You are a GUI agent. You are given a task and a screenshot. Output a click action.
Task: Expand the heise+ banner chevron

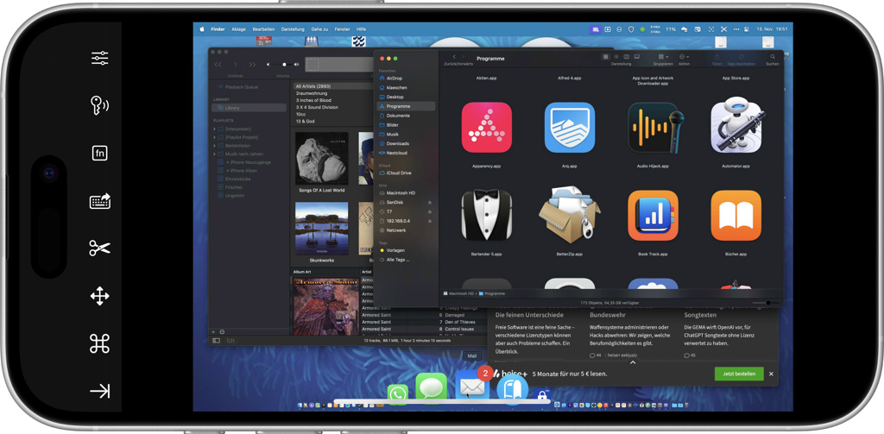click(x=633, y=362)
